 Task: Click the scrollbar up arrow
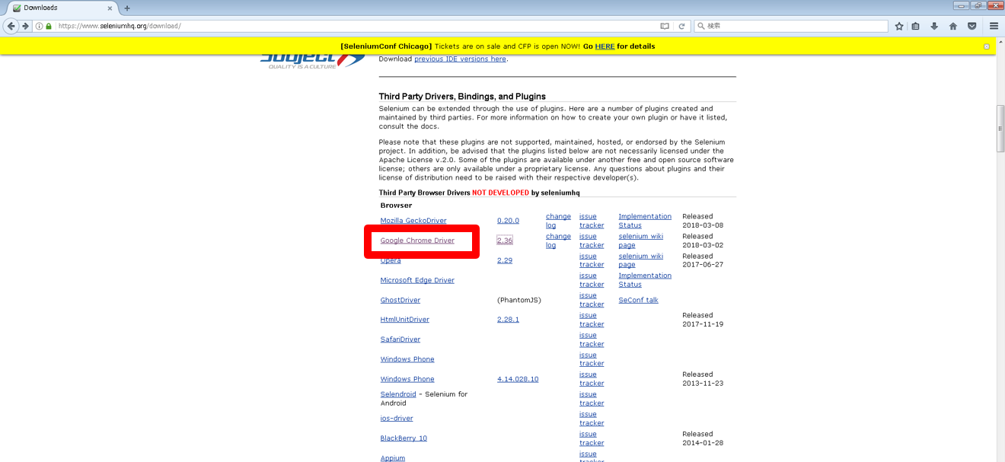point(1000,41)
